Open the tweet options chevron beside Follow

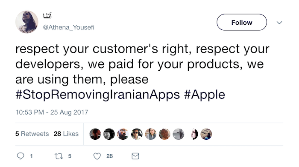click(279, 23)
